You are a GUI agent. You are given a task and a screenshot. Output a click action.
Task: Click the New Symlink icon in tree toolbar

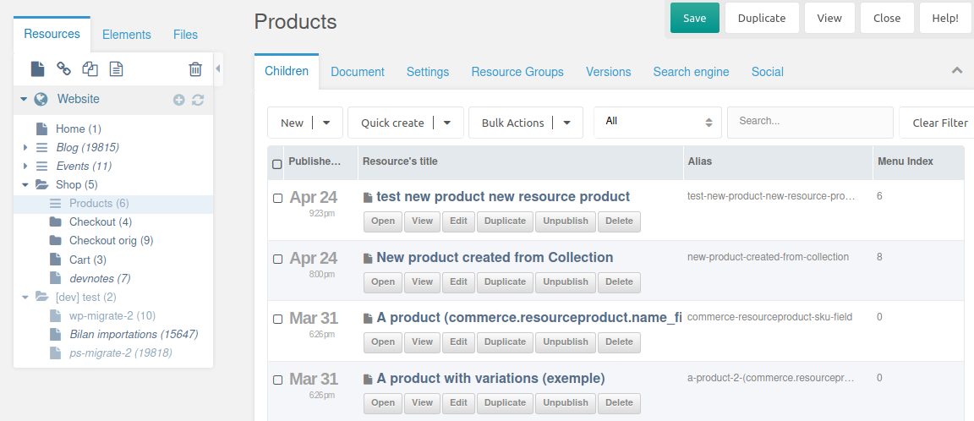90,69
